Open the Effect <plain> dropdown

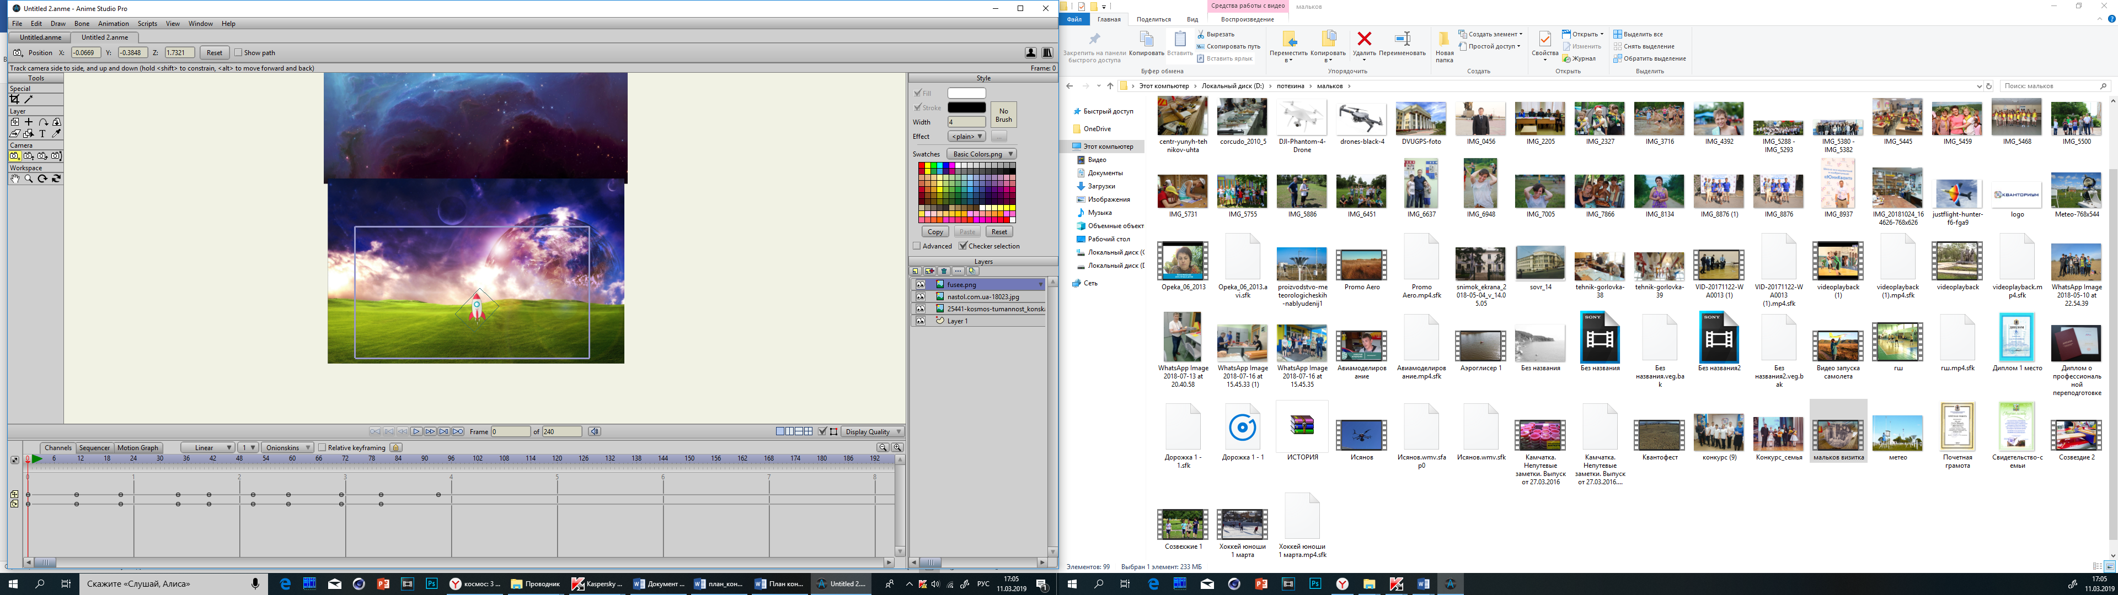(966, 137)
